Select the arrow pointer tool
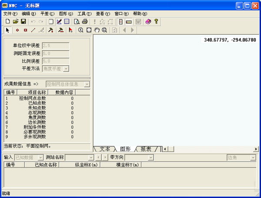 pyautogui.click(x=7, y=30)
